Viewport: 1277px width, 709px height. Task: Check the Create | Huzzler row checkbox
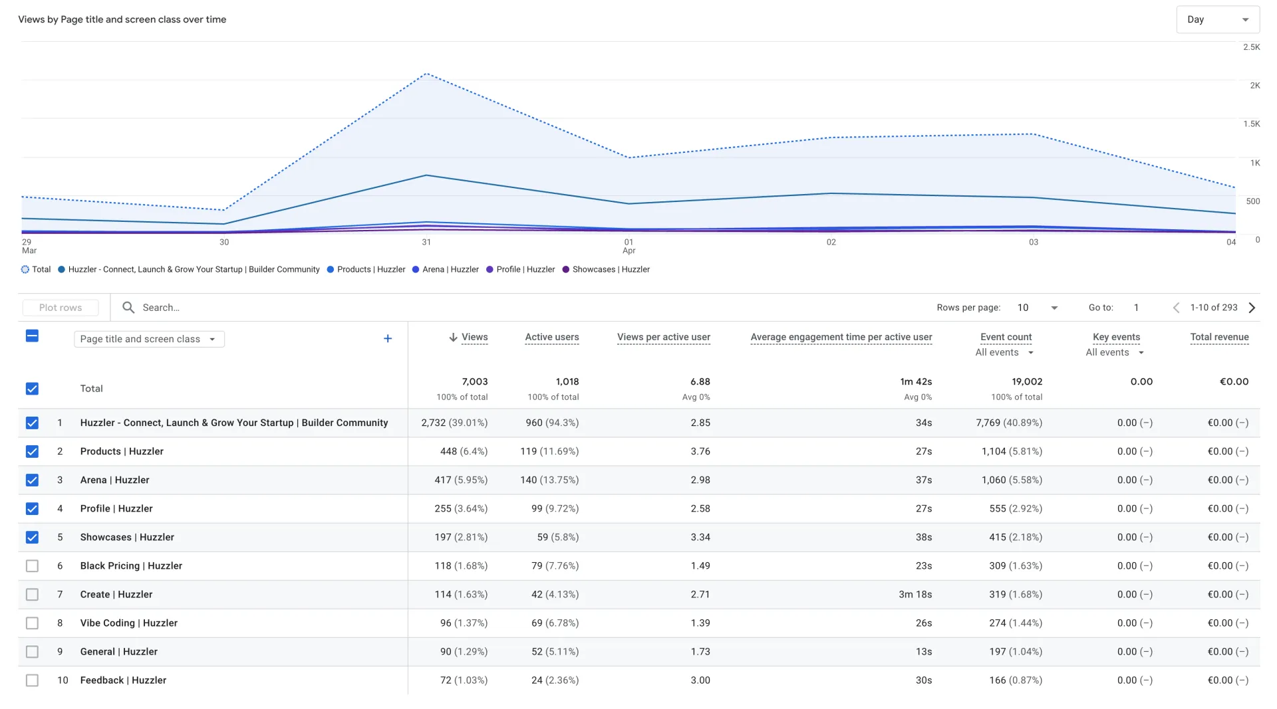pos(32,595)
